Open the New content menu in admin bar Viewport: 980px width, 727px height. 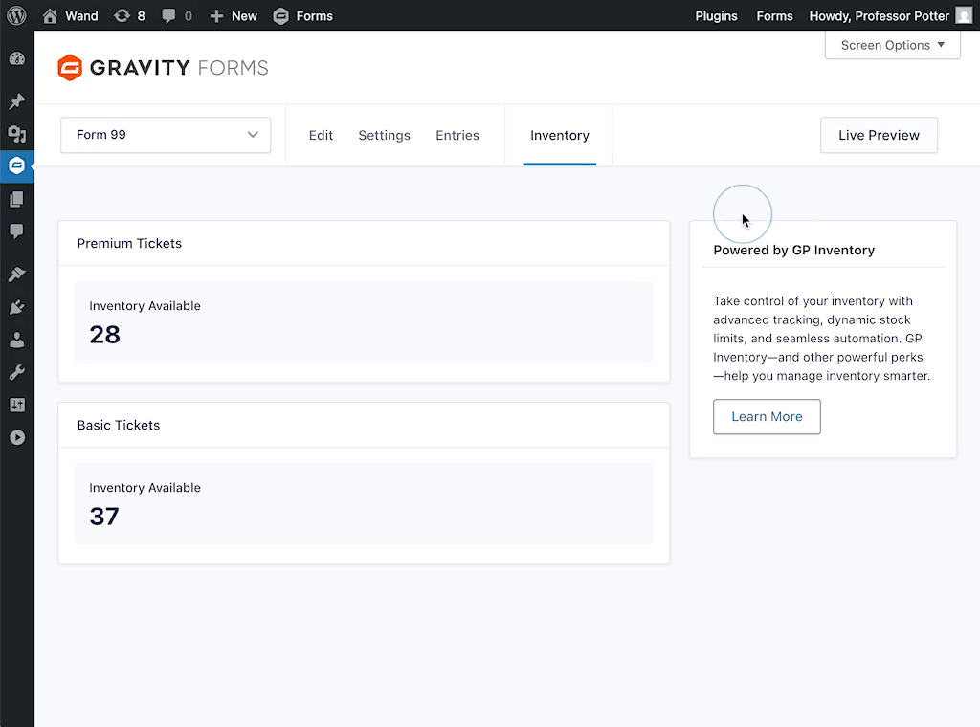(234, 15)
